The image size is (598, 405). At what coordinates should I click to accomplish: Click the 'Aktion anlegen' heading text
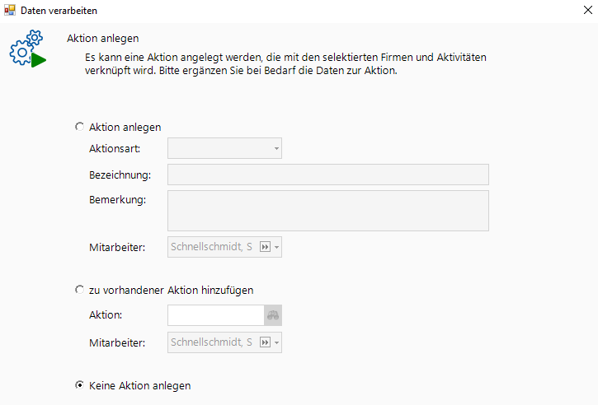coord(102,38)
